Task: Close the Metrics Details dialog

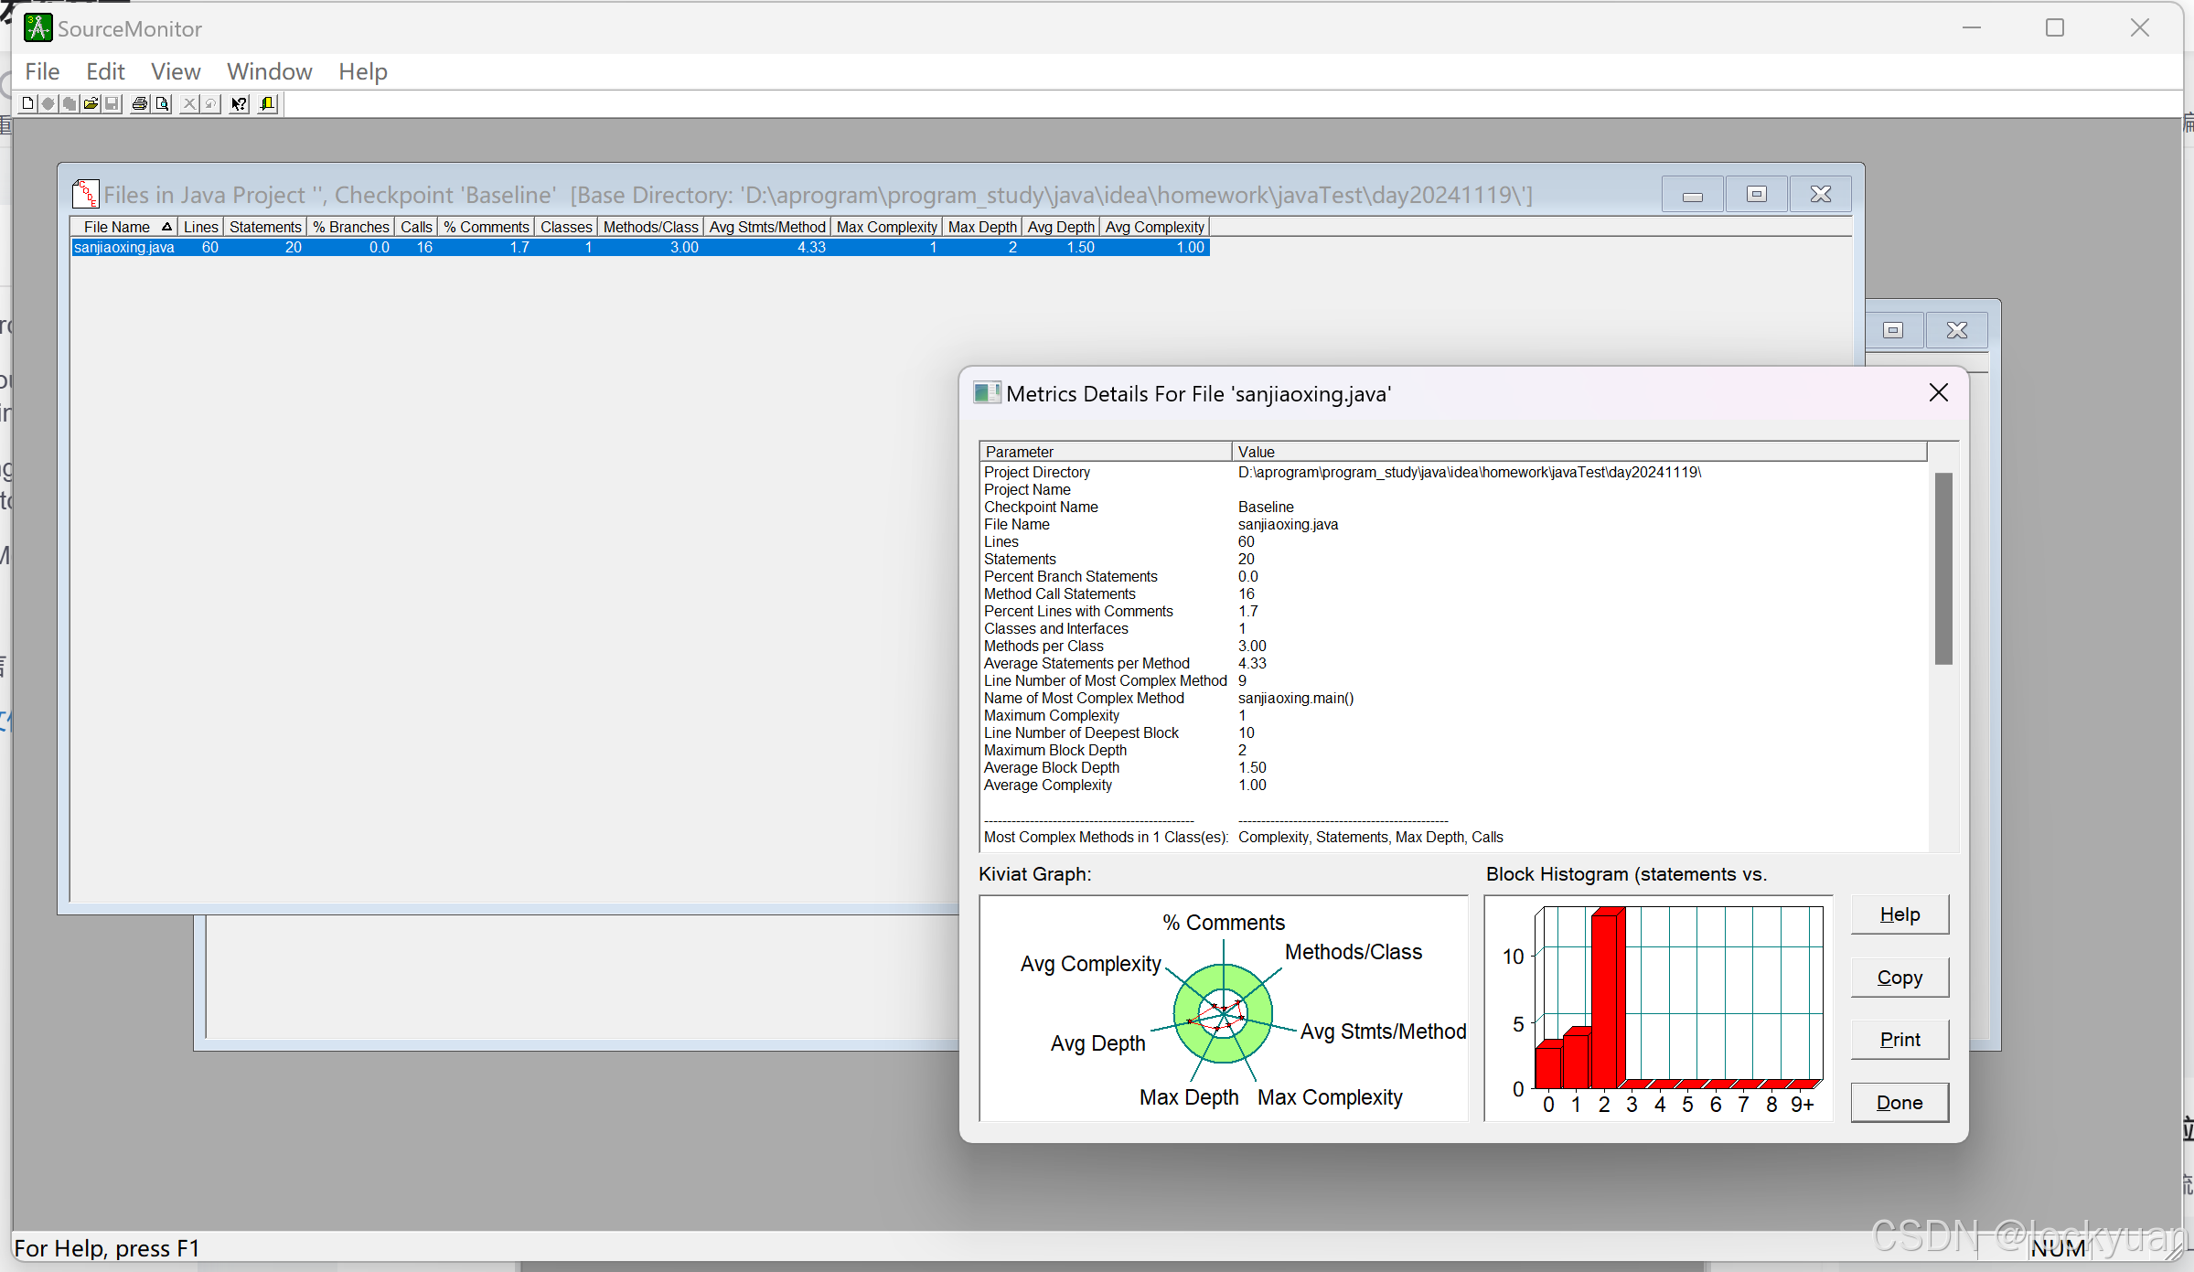Action: (x=1938, y=393)
